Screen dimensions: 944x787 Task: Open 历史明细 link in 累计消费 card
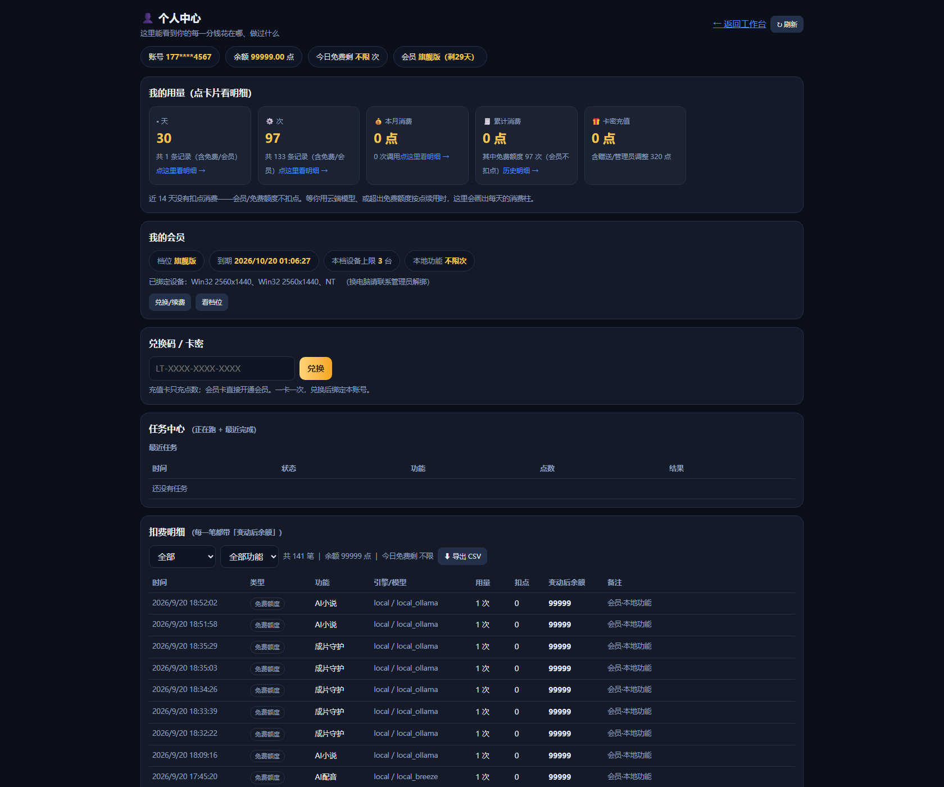(521, 171)
